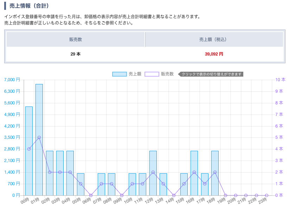Click the 23時 line data point
Screen dimensions: 289x207
pos(266,195)
